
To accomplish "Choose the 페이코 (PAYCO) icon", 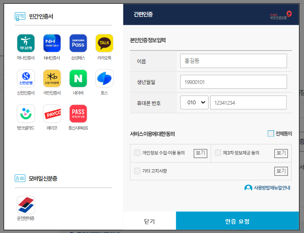I will coord(52,114).
